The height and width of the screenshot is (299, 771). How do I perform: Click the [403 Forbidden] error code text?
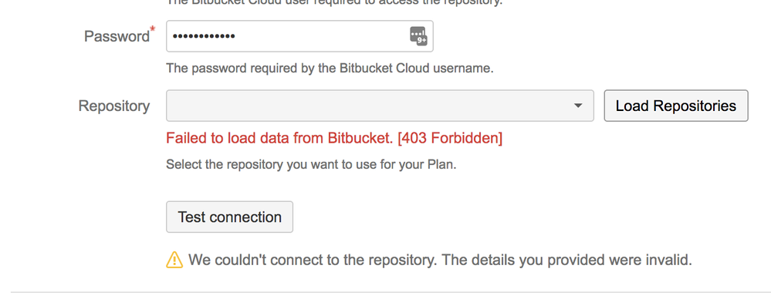[450, 139]
